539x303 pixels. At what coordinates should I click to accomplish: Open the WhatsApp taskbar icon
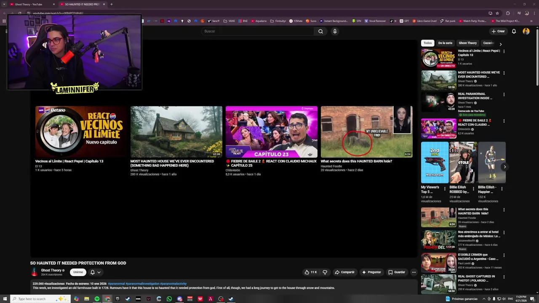(x=169, y=299)
